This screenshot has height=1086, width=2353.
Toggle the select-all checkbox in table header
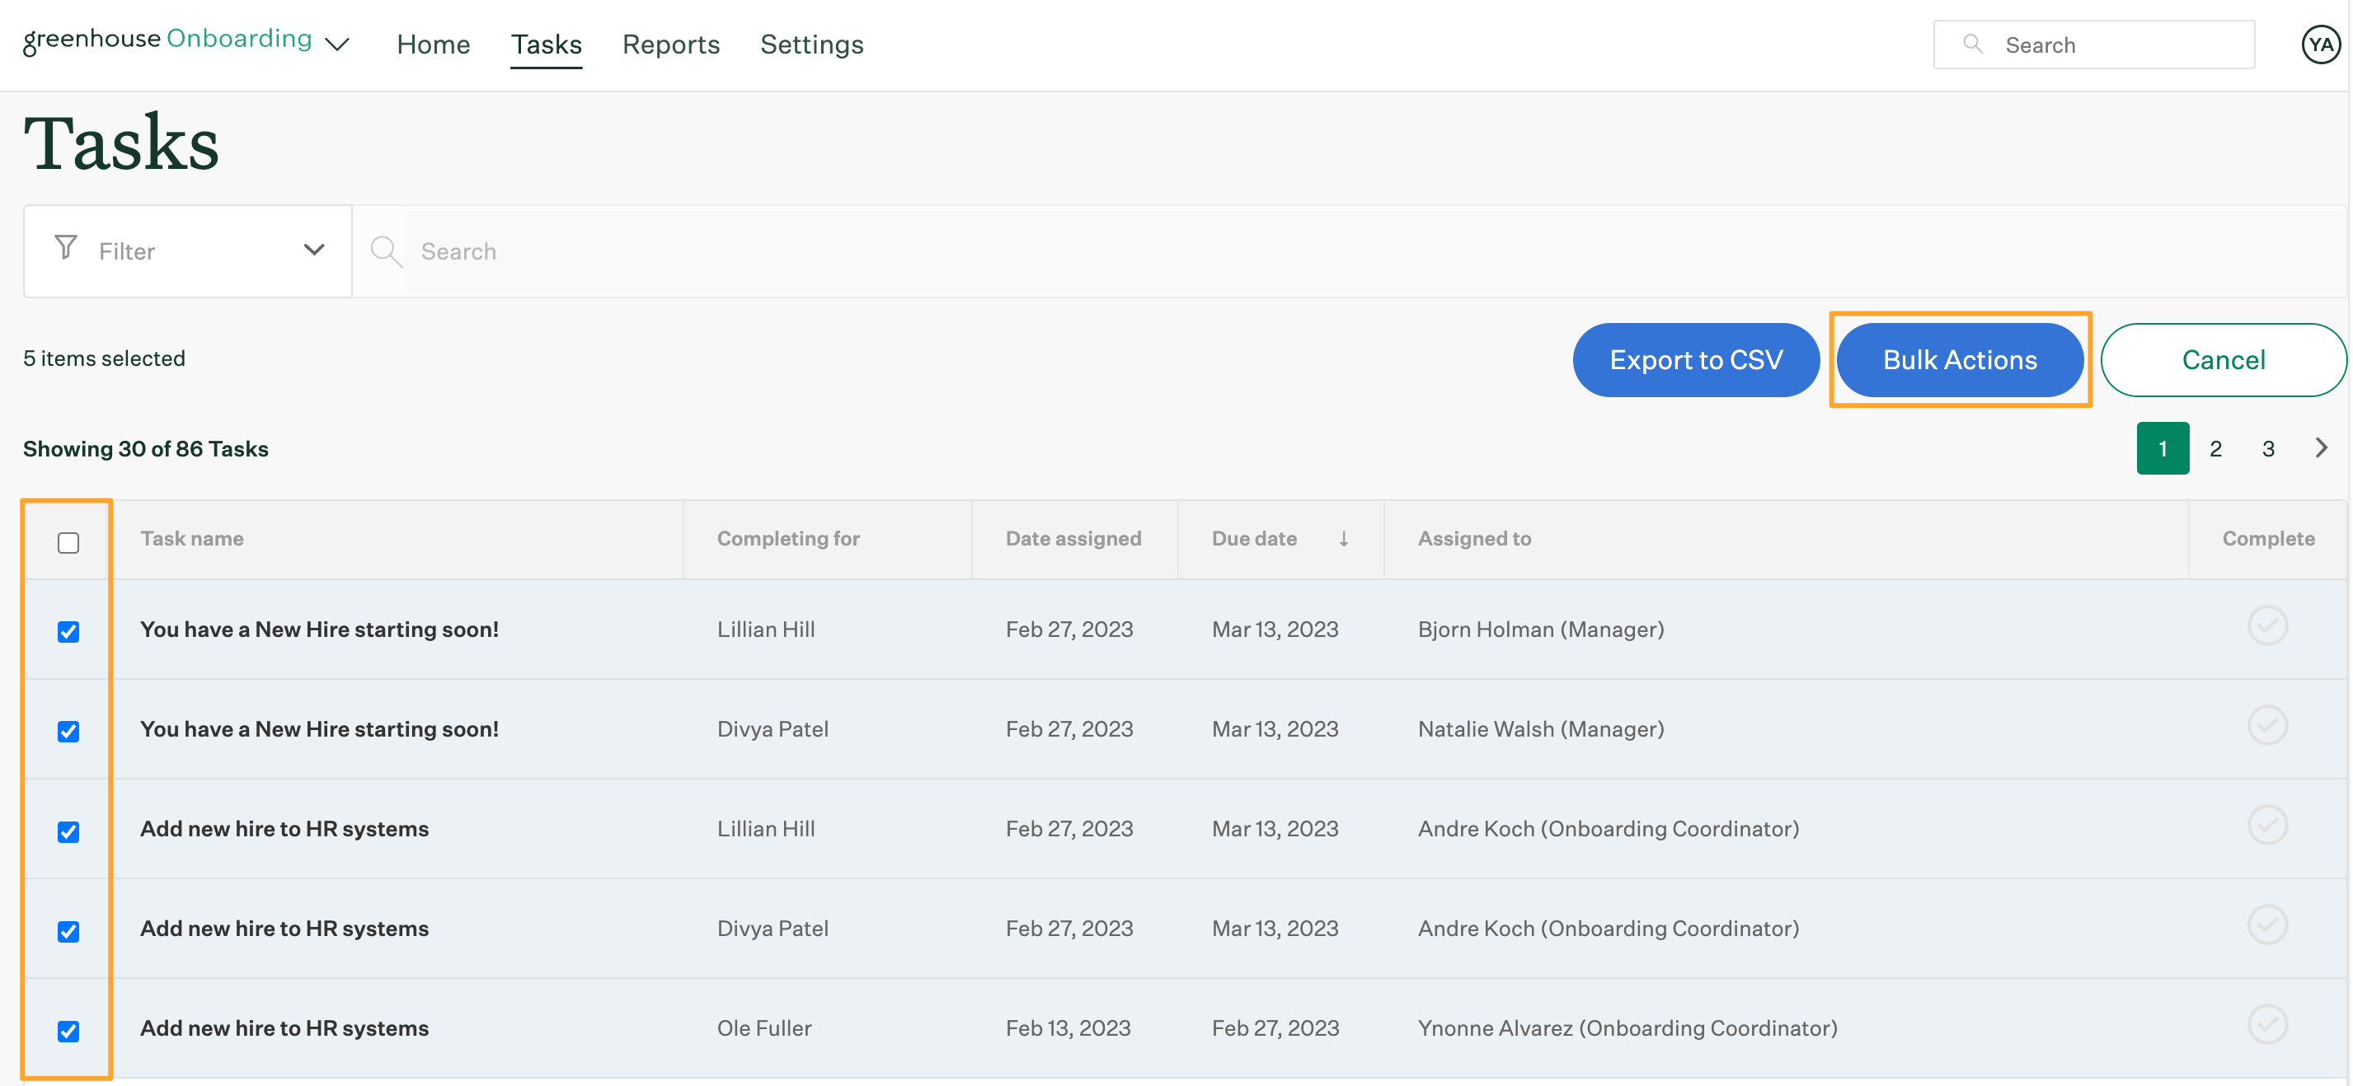68,543
